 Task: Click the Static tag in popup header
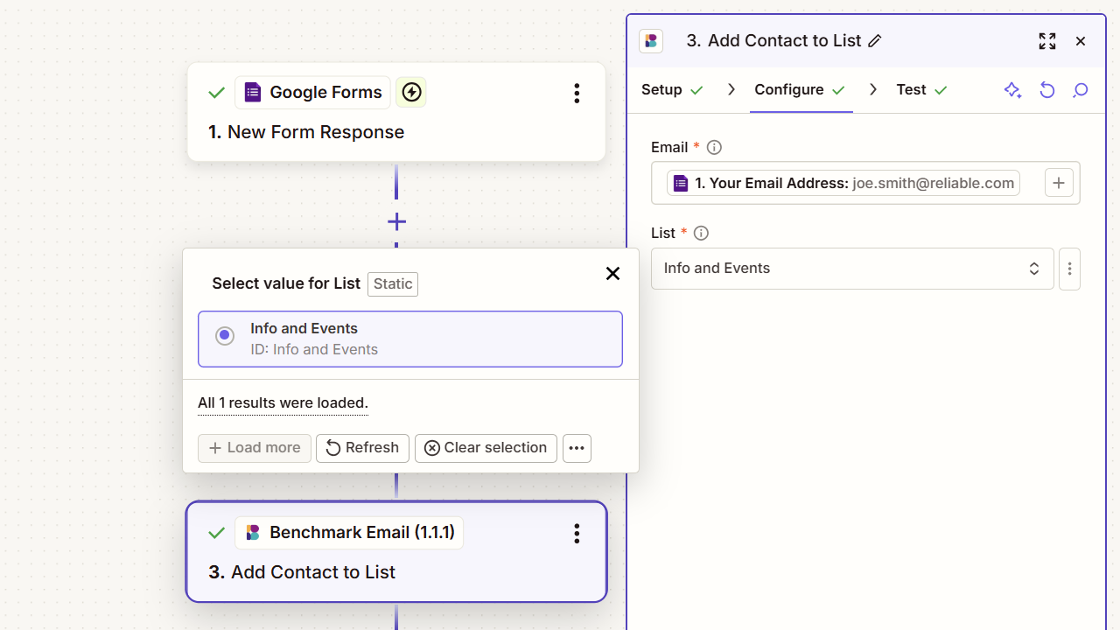(x=393, y=283)
